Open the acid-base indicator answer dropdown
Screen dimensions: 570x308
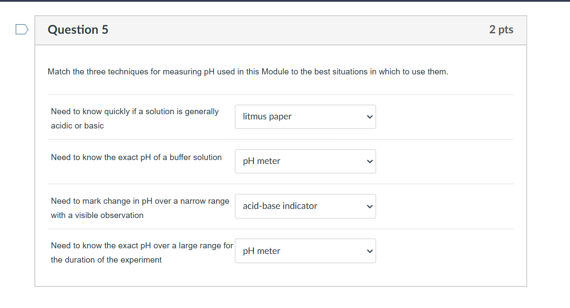click(305, 206)
